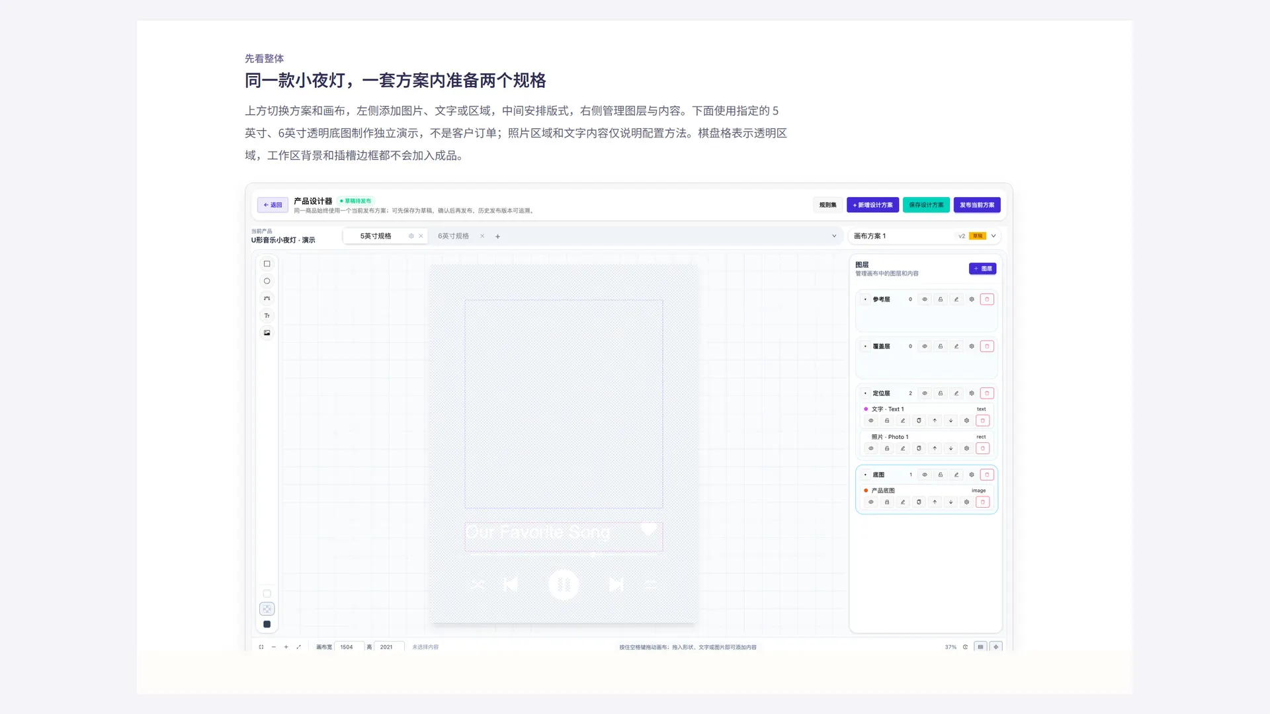
Task: Click 发布当前方案 button
Action: point(977,205)
